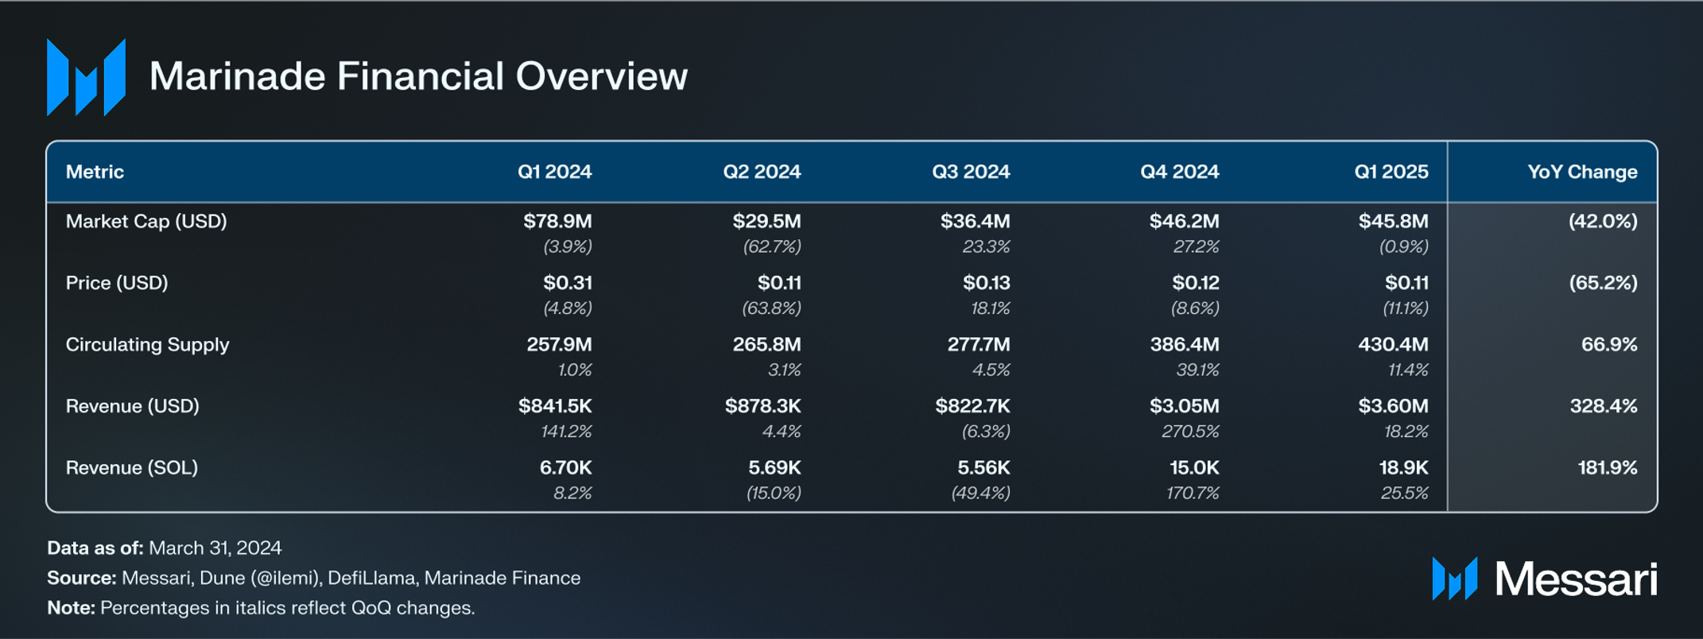Click the '328.4%' YoY change value
The width and height of the screenshot is (1703, 639).
[x=1604, y=406]
